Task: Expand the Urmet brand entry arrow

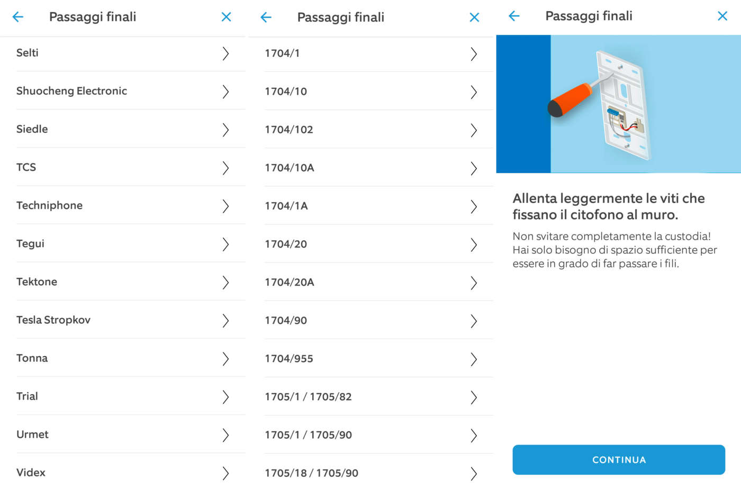Action: coord(225,435)
